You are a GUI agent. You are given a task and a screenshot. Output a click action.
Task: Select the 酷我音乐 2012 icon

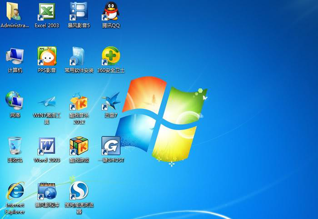coord(79,101)
